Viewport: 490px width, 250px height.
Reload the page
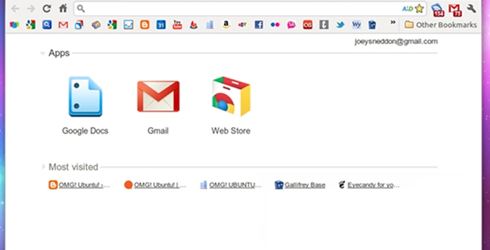coord(47,8)
